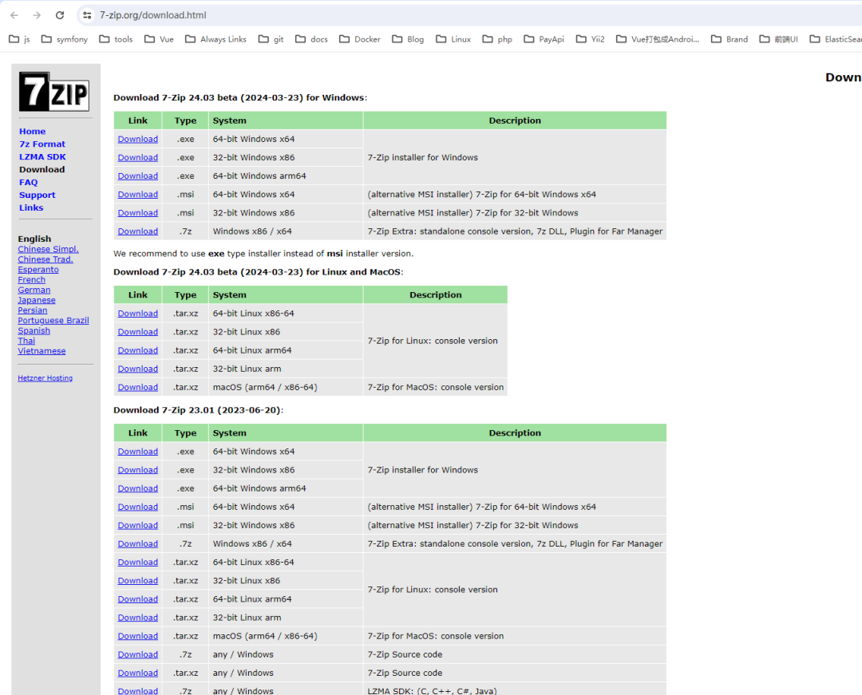Open the docs bookmarks folder
862x695 pixels.
point(312,39)
